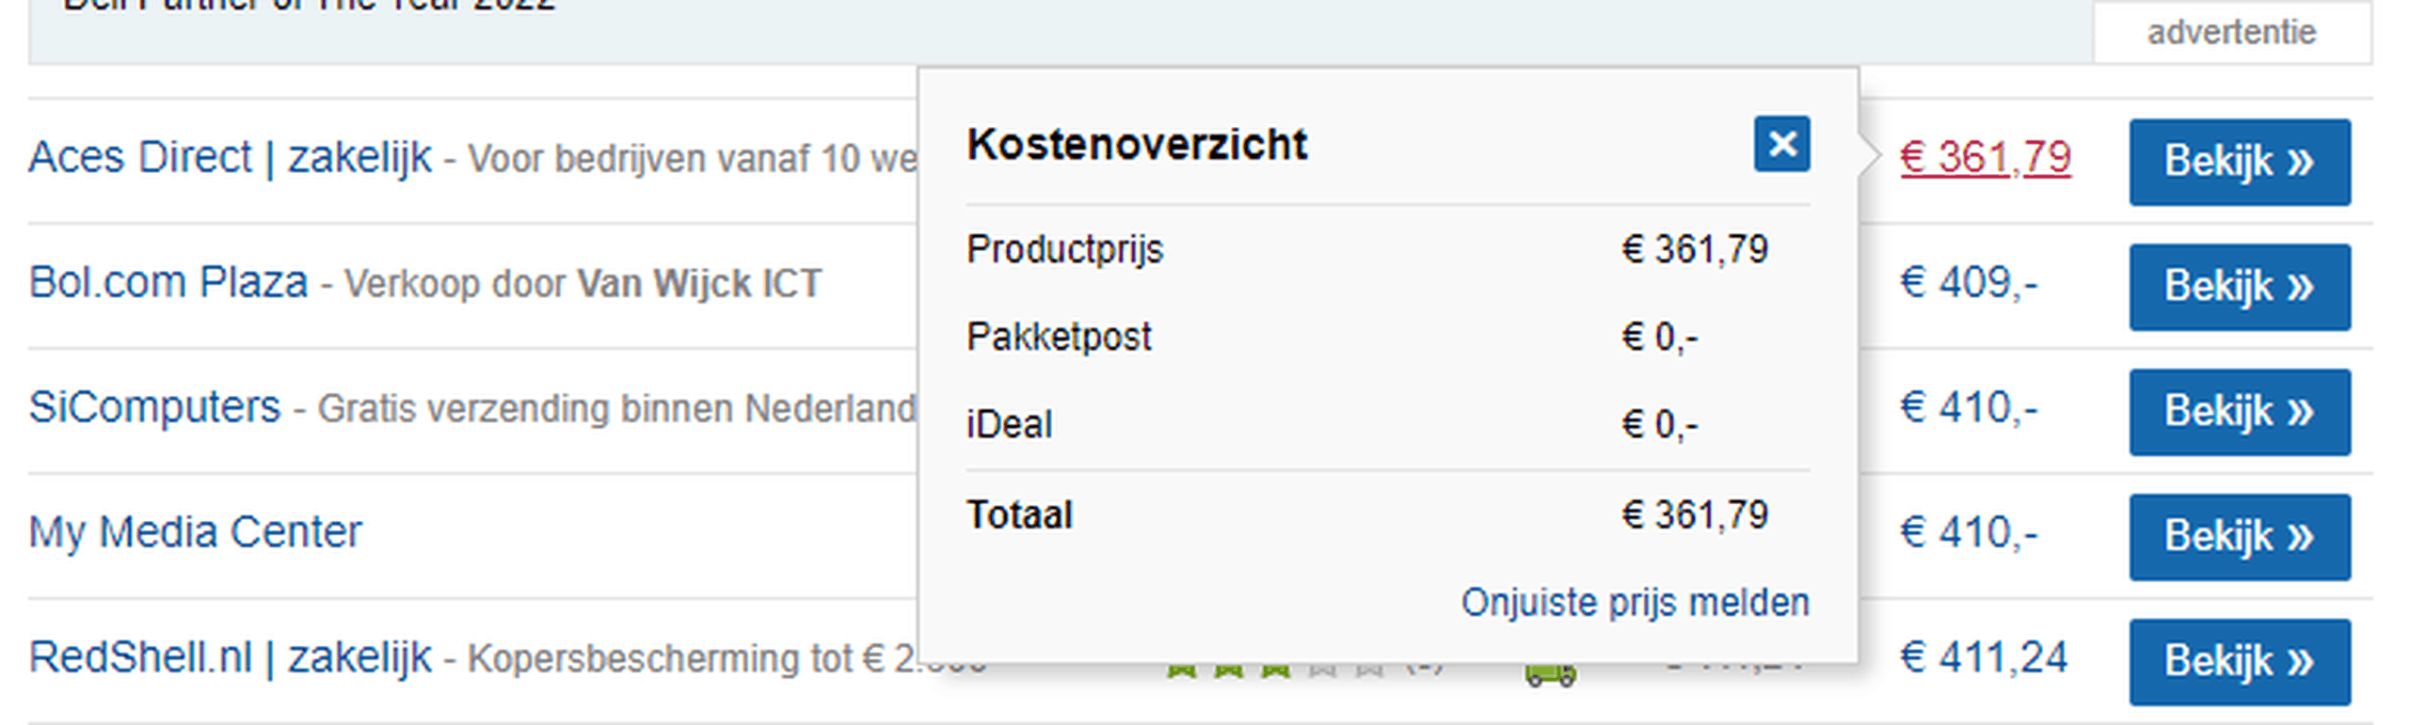The image size is (2411, 725).
Task: Click Onjuiste prijs melden link
Action: 1635,602
